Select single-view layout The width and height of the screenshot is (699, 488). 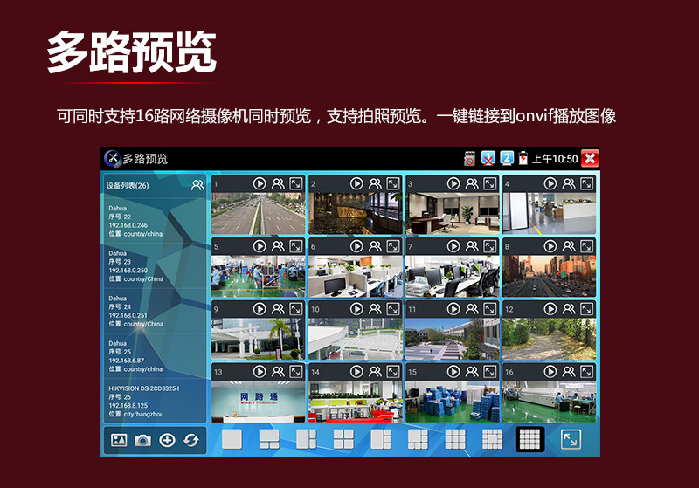pos(232,439)
